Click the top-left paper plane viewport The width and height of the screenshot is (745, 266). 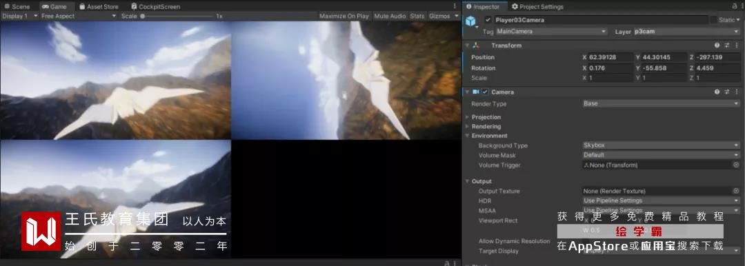115,80
